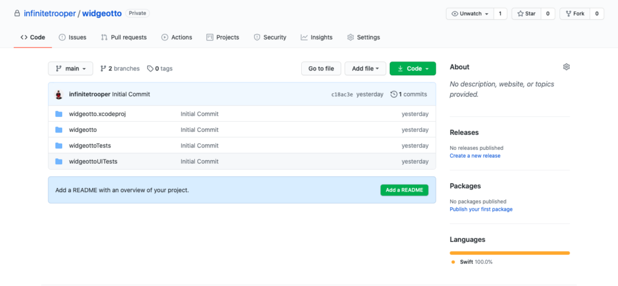Click the folder icon for widgeotto.xcodeproj
Screen dimensions: 618x286
[59, 114]
